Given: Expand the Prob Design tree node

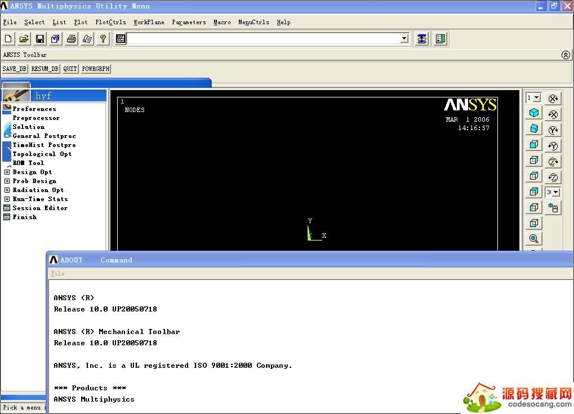Looking at the screenshot, I should click(x=7, y=181).
